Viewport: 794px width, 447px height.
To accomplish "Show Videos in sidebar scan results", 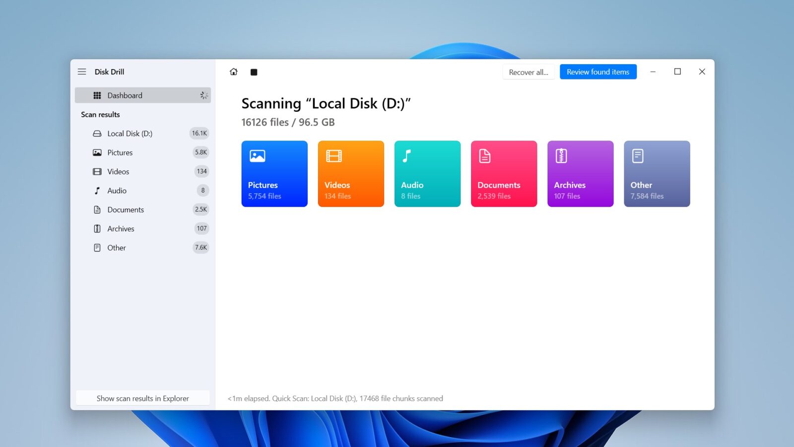I will pos(143,171).
